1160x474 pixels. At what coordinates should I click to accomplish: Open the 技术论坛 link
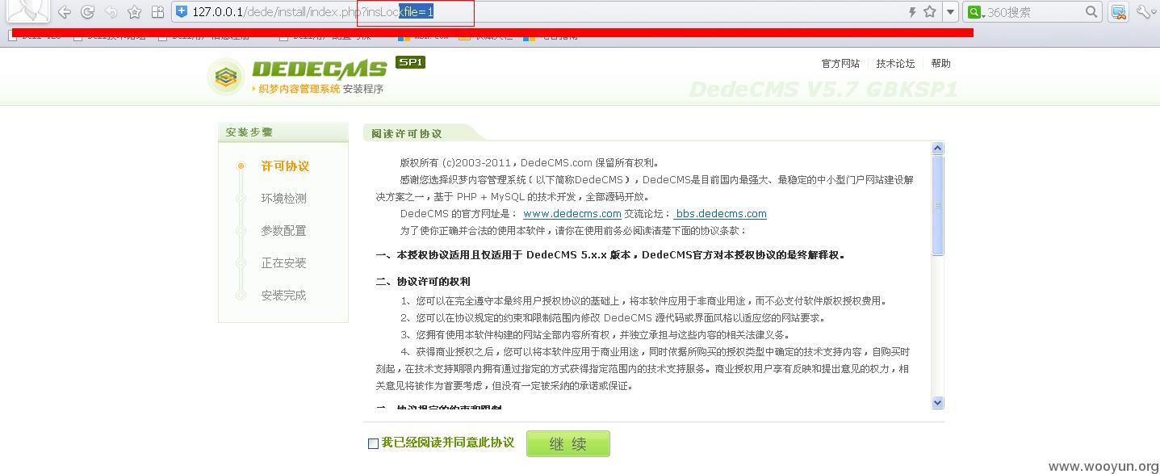click(x=895, y=64)
